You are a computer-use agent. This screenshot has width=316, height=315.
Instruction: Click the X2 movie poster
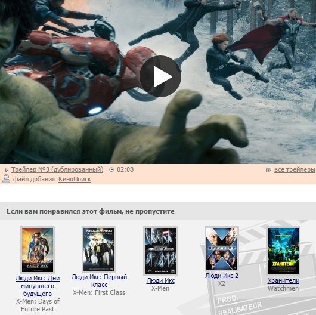[x=222, y=249]
